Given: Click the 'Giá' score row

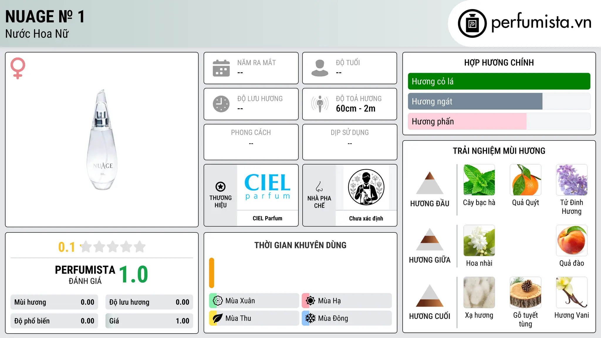Looking at the screenshot, I should [x=149, y=321].
